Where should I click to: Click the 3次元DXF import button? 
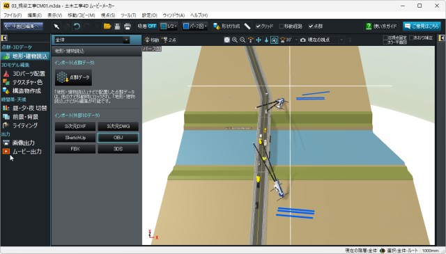[x=75, y=126]
